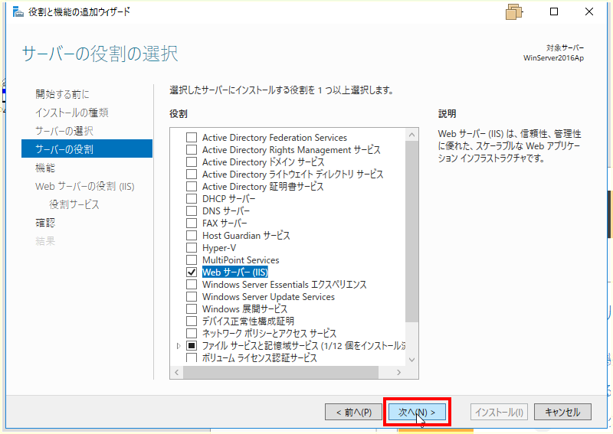Uncheck the Web サーバー (IIS) checkbox
The image size is (613, 434).
192,272
